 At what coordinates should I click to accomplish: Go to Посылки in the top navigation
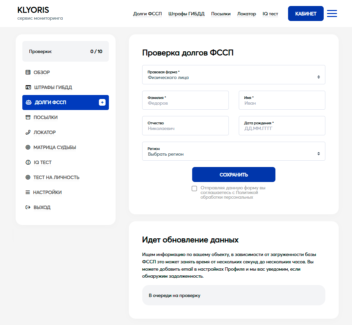221,14
